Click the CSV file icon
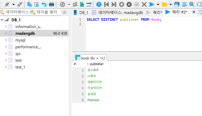 pos(82,4)
